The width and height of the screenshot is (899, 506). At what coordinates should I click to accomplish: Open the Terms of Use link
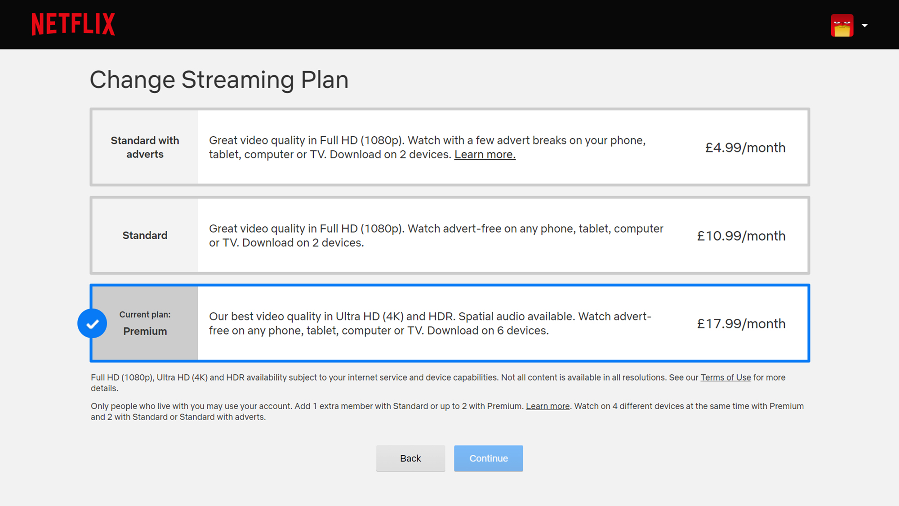[725, 377]
